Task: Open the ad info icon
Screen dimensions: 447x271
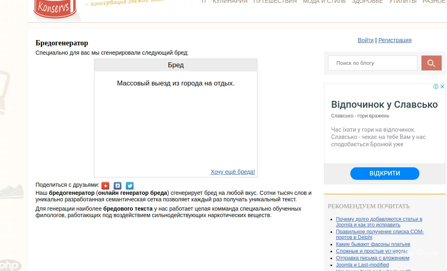Action: (x=436, y=86)
